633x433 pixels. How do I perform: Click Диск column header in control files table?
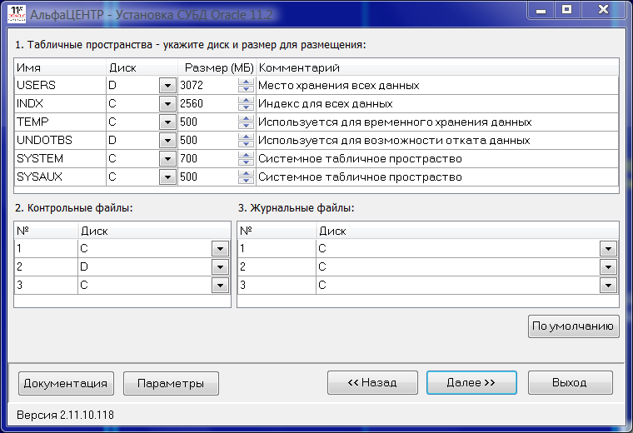[x=154, y=231]
